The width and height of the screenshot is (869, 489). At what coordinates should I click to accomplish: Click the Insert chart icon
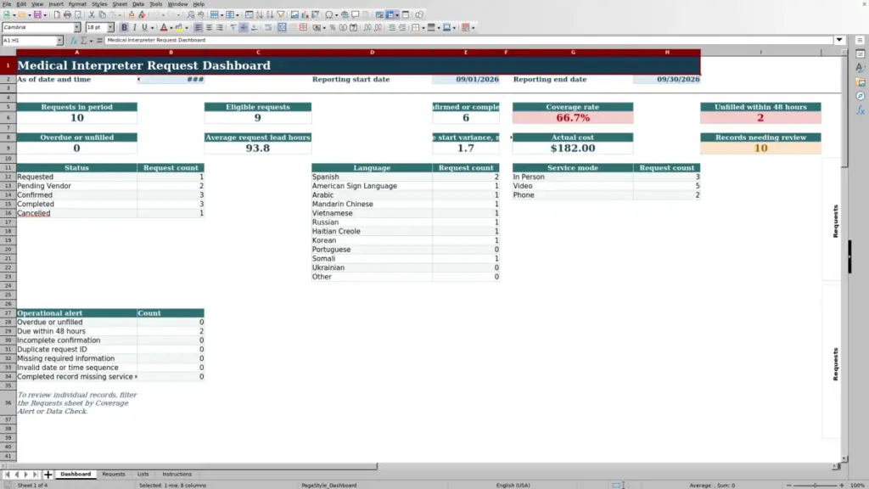click(x=305, y=14)
